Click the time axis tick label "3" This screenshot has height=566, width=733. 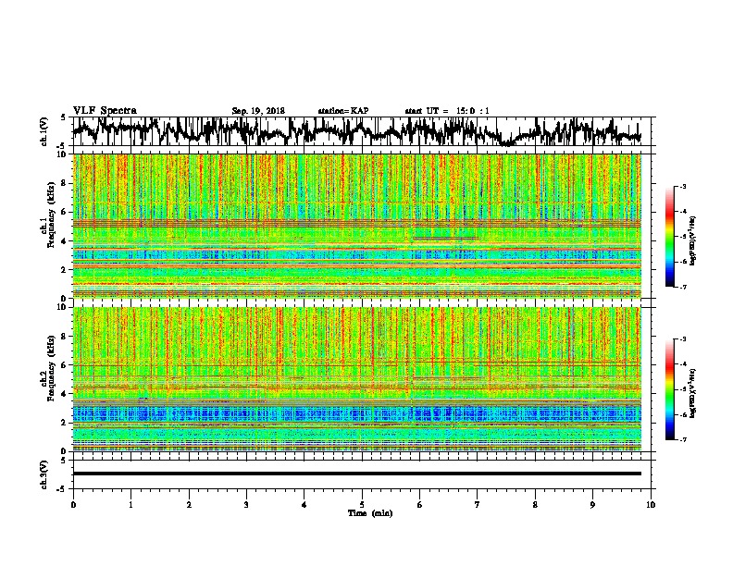[x=246, y=504]
